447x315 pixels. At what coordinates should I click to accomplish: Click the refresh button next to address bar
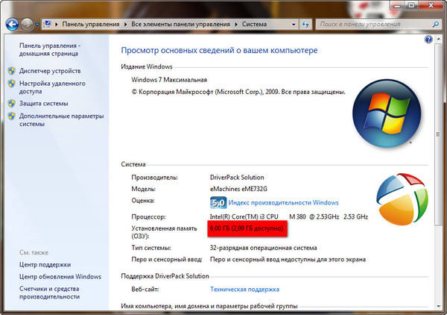pos(305,25)
